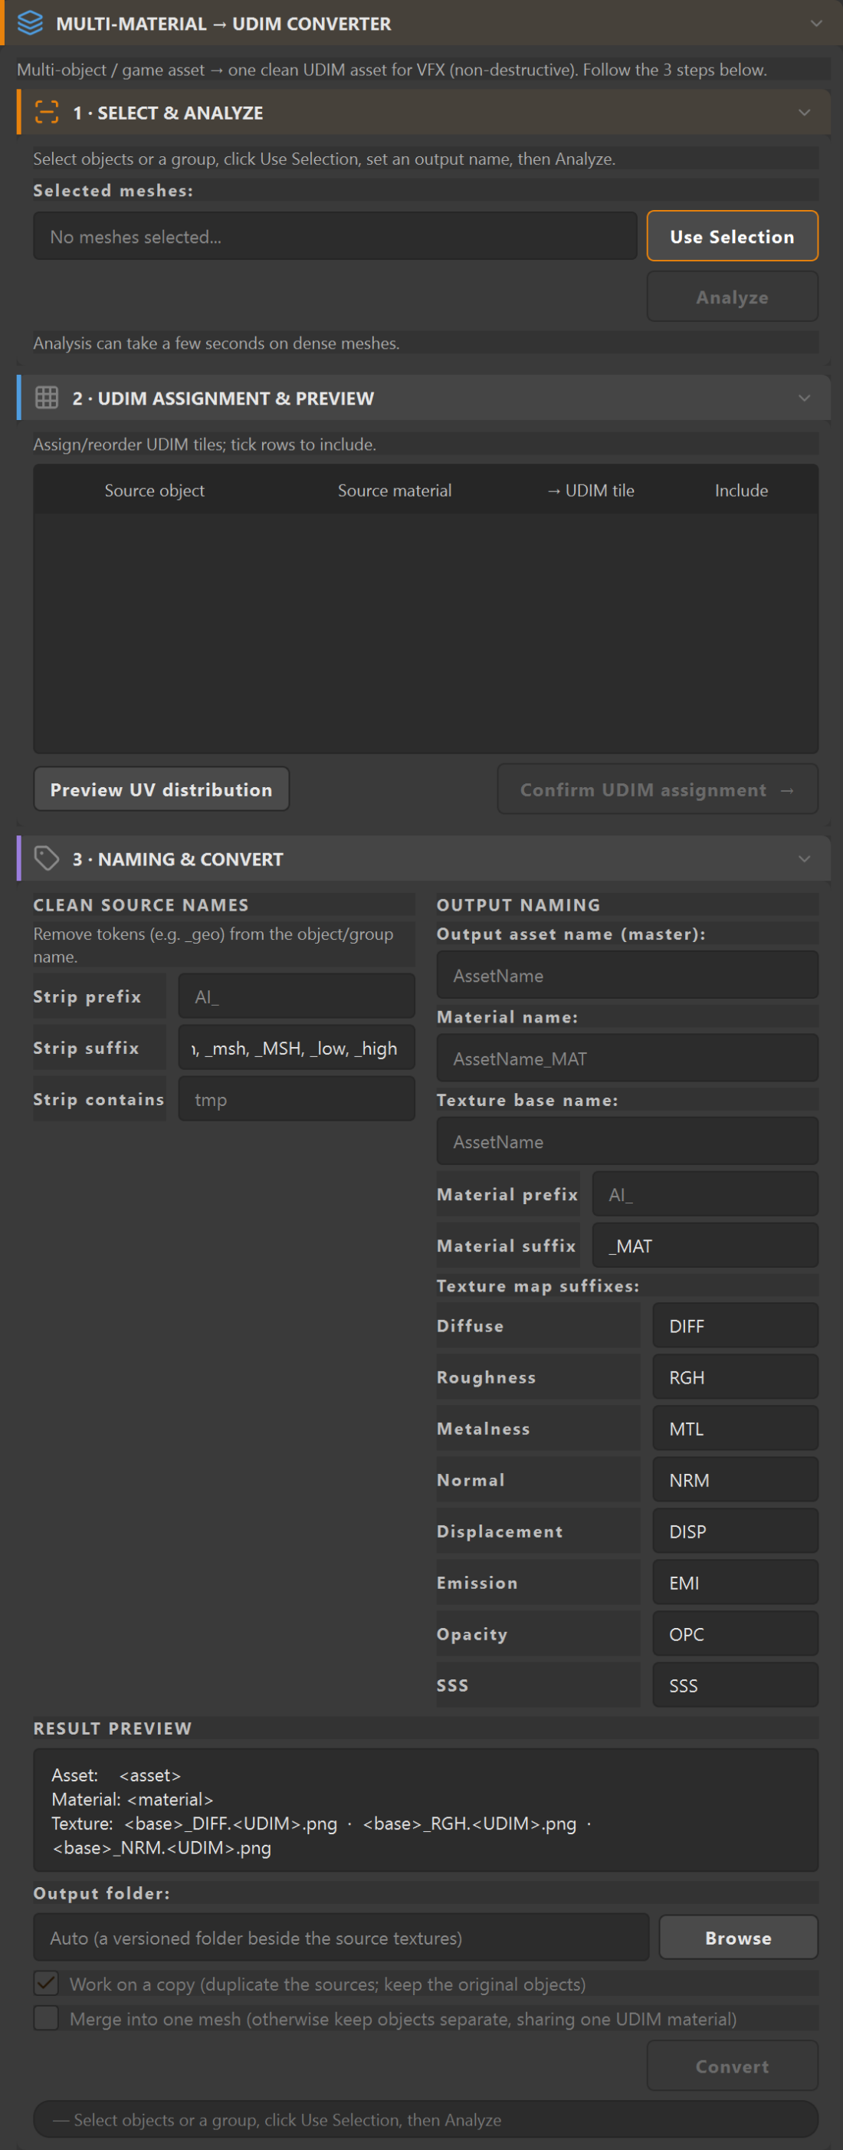843x2150 pixels.
Task: Browse for an output folder
Action: click(x=738, y=1937)
